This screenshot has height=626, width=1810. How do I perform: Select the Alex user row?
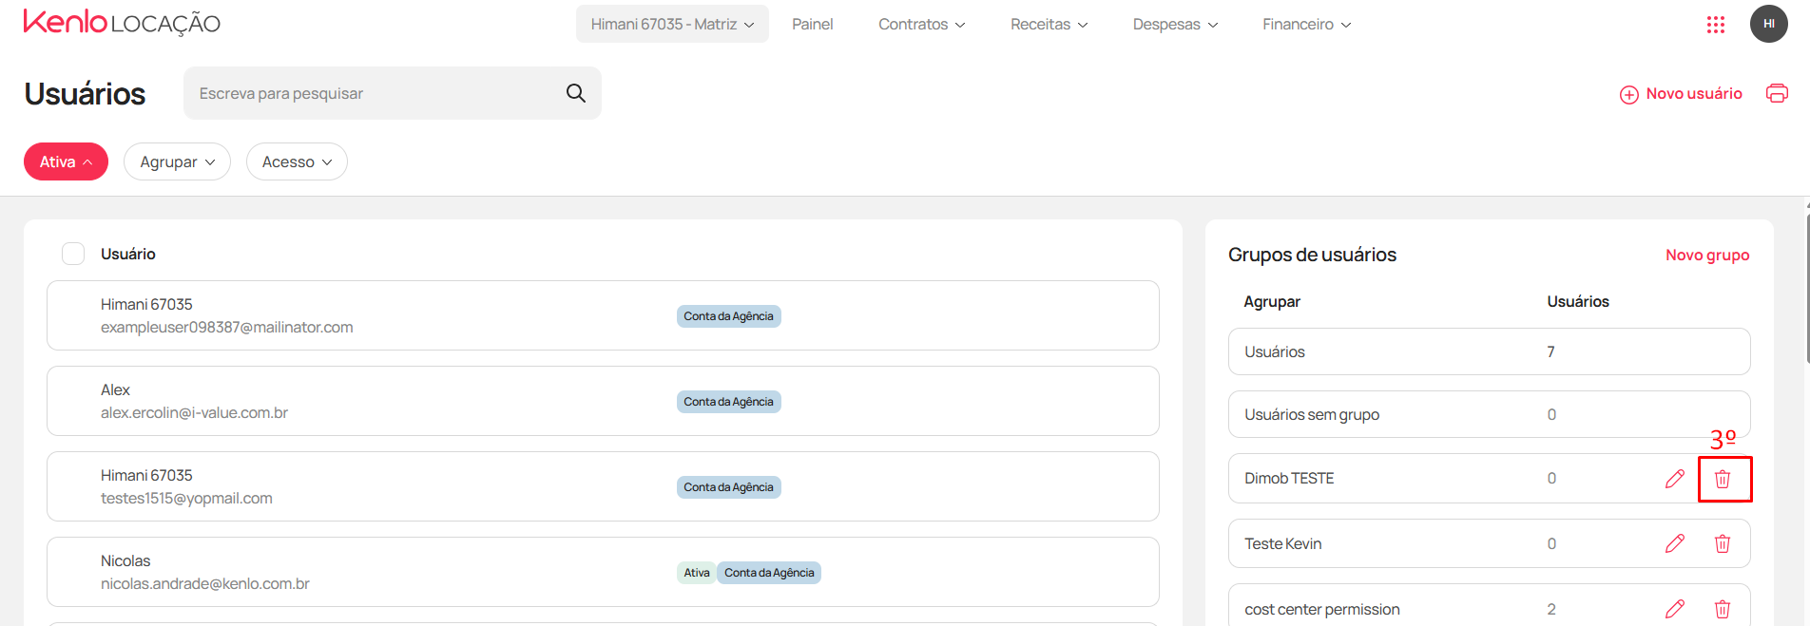[x=603, y=401]
